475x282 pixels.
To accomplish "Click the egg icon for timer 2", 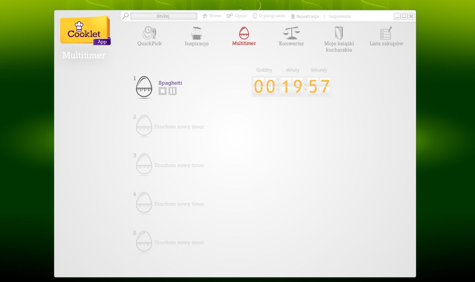I will [144, 126].
